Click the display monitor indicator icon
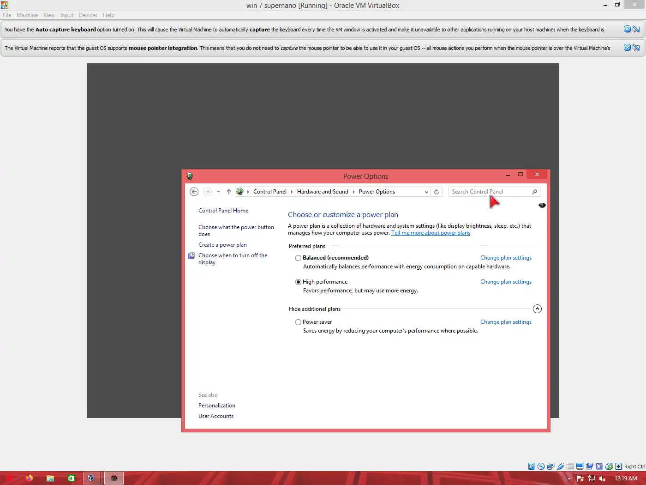 click(x=580, y=467)
